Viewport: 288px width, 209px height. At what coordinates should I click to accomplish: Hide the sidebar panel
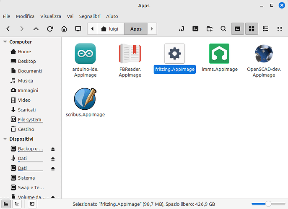click(x=32, y=204)
